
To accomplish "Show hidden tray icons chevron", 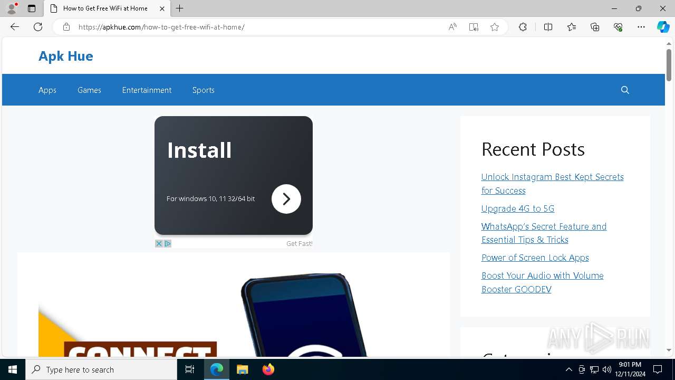I will pyautogui.click(x=569, y=369).
